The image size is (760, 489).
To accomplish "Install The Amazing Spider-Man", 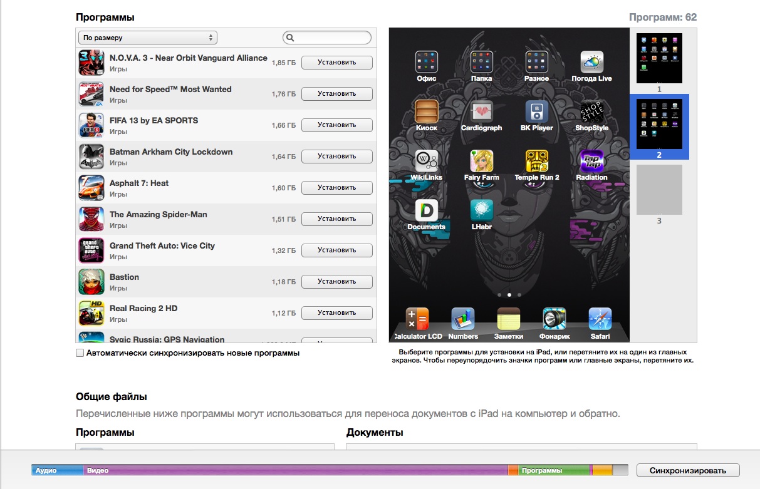I will (337, 219).
